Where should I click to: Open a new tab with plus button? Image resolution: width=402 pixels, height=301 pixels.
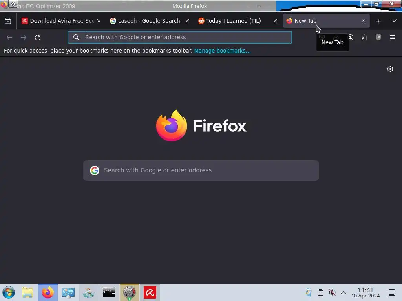click(378, 21)
